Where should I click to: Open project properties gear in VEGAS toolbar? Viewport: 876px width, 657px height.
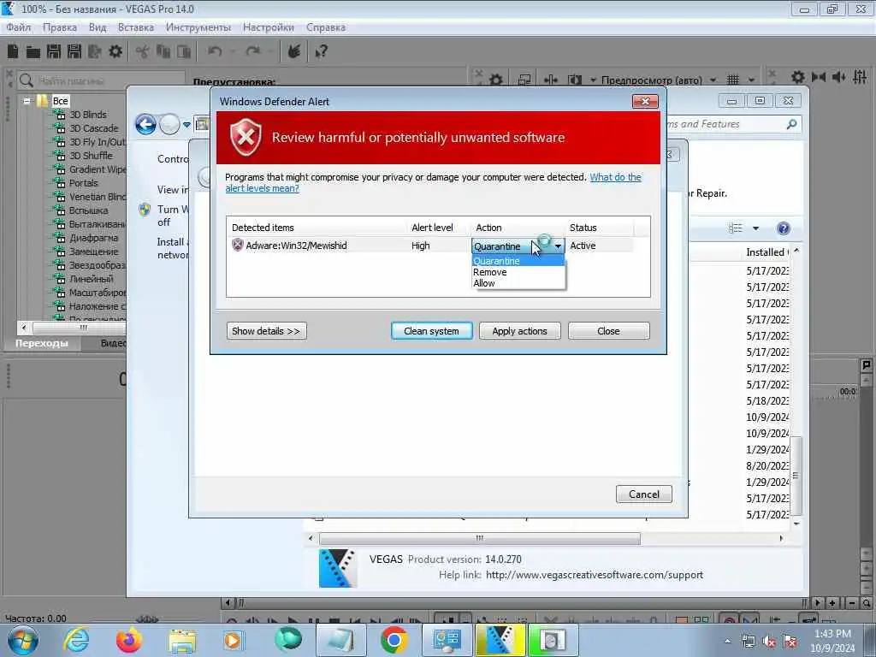115,51
